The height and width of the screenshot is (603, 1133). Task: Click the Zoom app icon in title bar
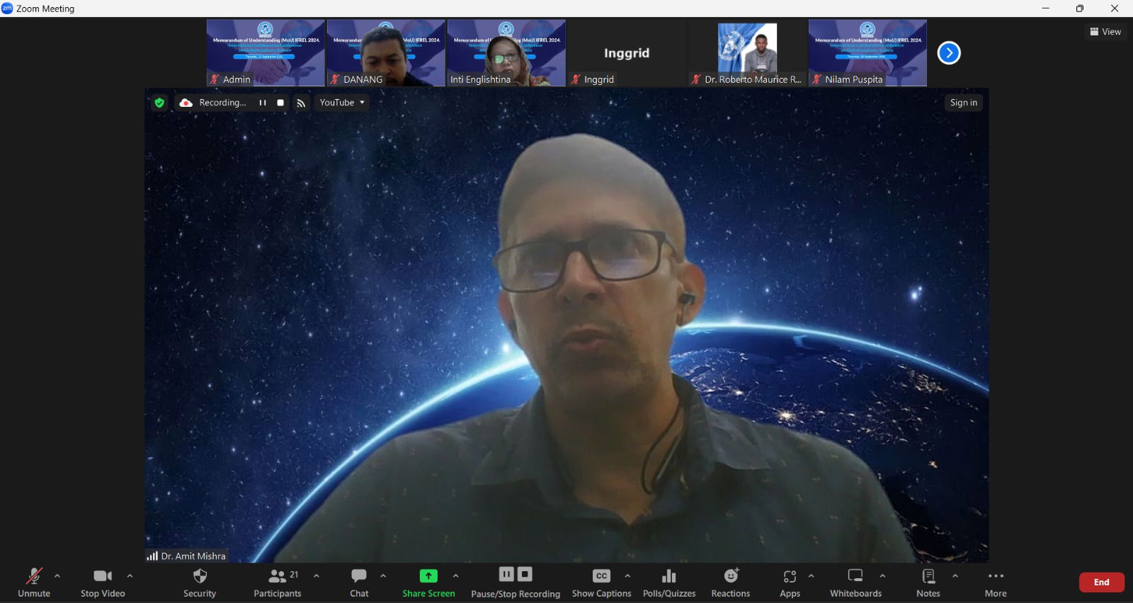(7, 8)
